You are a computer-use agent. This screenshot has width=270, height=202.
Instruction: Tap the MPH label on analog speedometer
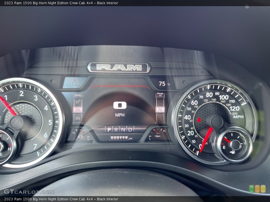click(x=238, y=117)
